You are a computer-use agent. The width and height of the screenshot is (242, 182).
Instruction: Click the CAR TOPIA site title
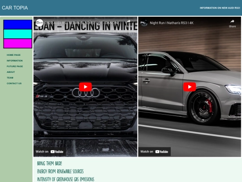pyautogui.click(x=15, y=8)
